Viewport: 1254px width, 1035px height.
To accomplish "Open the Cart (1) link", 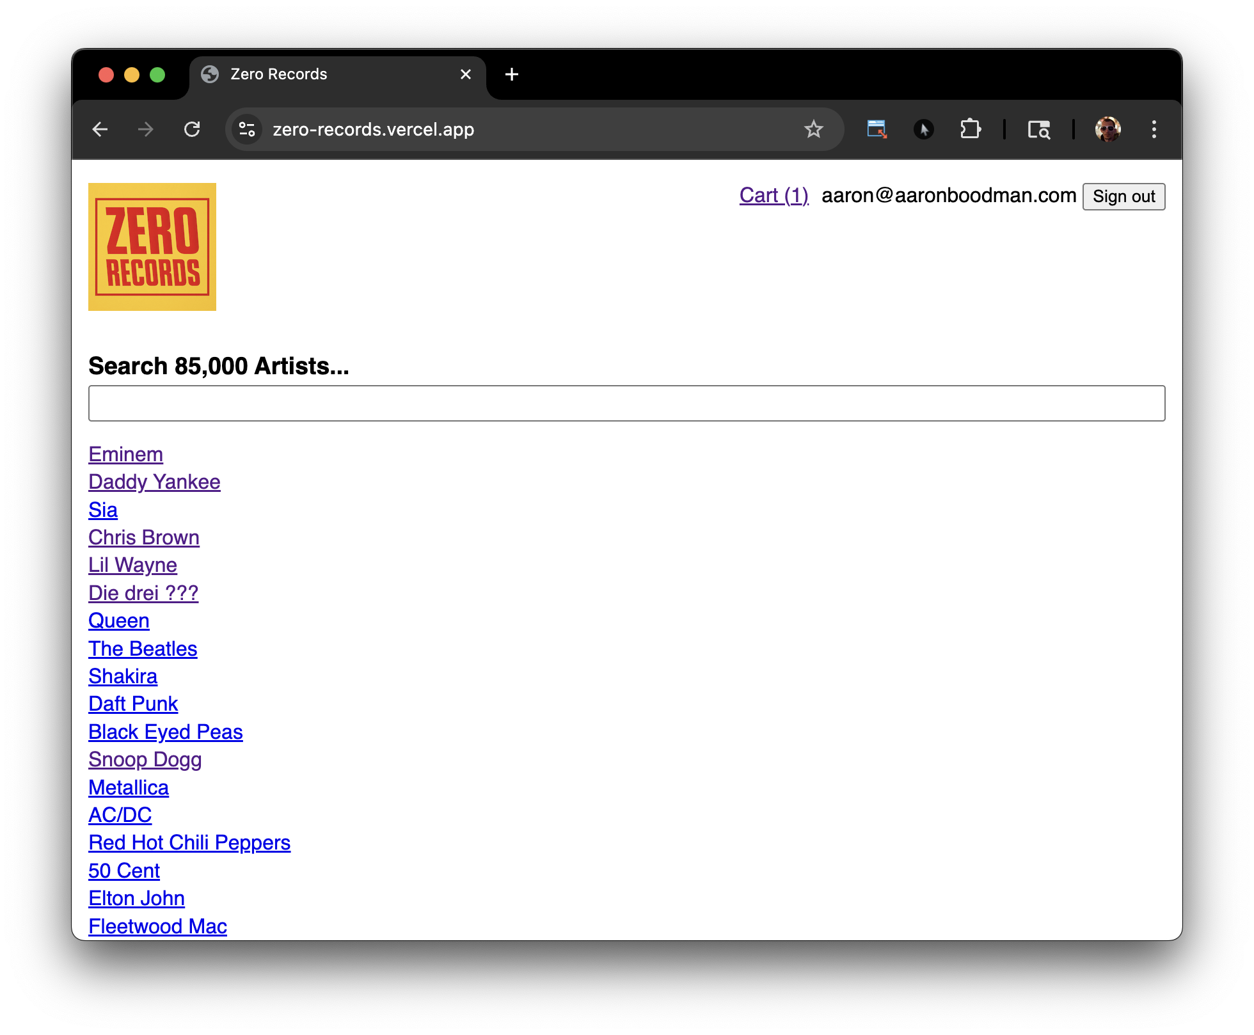I will 774,196.
